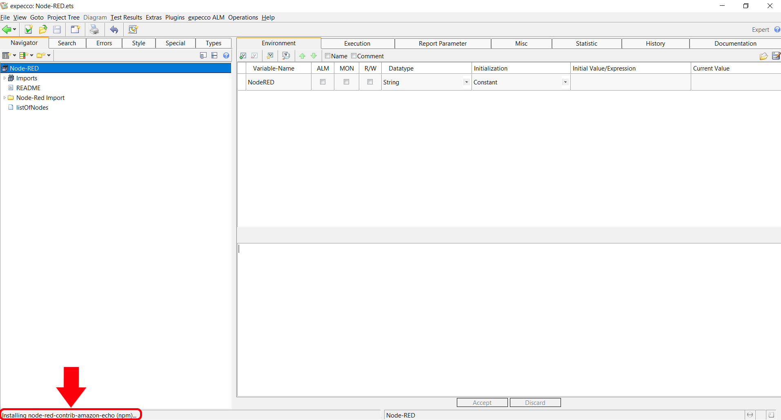Enable the Name checkbox
The width and height of the screenshot is (781, 420).
(x=327, y=56)
